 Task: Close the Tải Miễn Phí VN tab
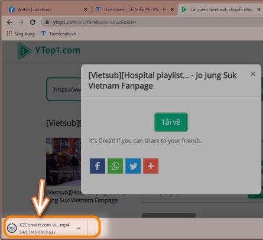[172, 9]
